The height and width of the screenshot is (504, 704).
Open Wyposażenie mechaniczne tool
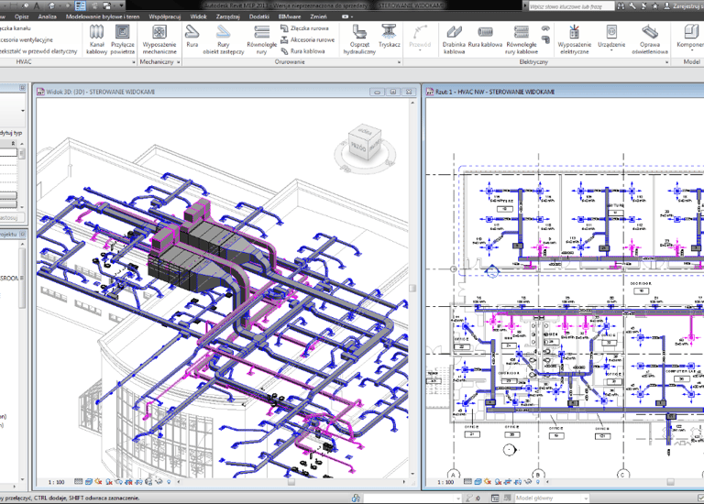159,39
